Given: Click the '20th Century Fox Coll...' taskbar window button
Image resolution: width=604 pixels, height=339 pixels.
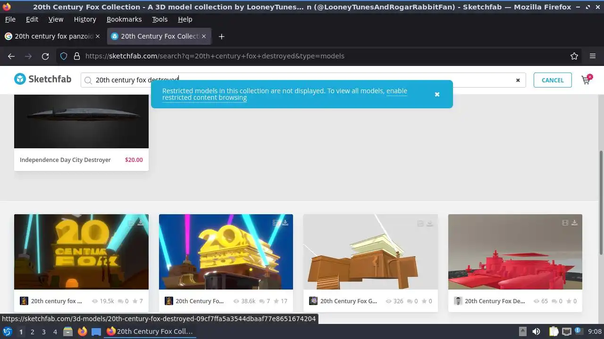Looking at the screenshot, I should point(150,331).
